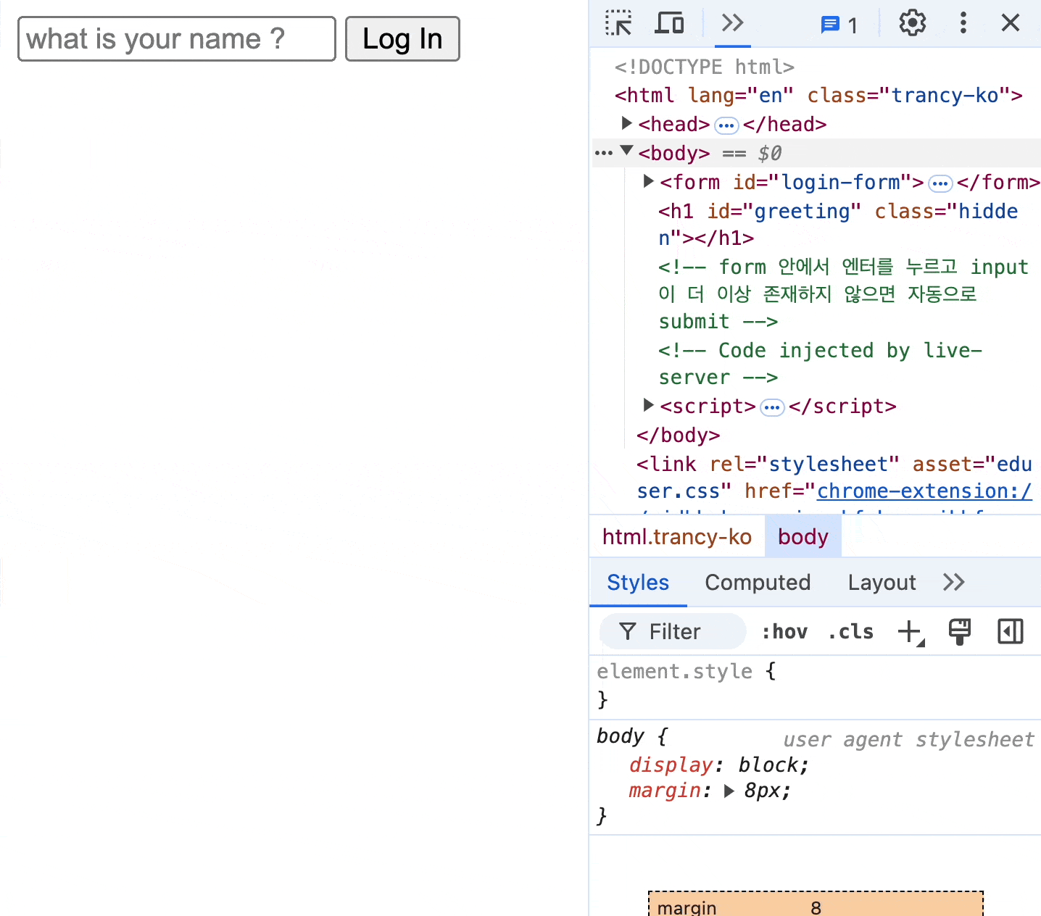Viewport: 1041px width, 916px height.
Task: Toggle the .cls element classes panel
Action: [850, 632]
